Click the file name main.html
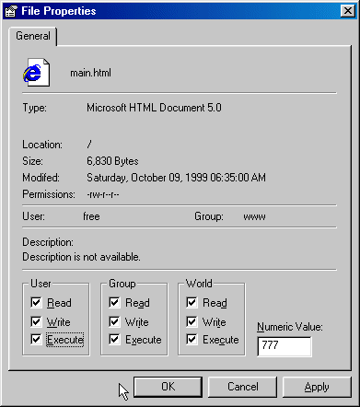Image resolution: width=360 pixels, height=407 pixels. pos(90,73)
